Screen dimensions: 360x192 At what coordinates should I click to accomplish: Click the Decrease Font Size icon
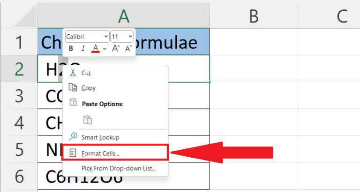[x=127, y=48]
